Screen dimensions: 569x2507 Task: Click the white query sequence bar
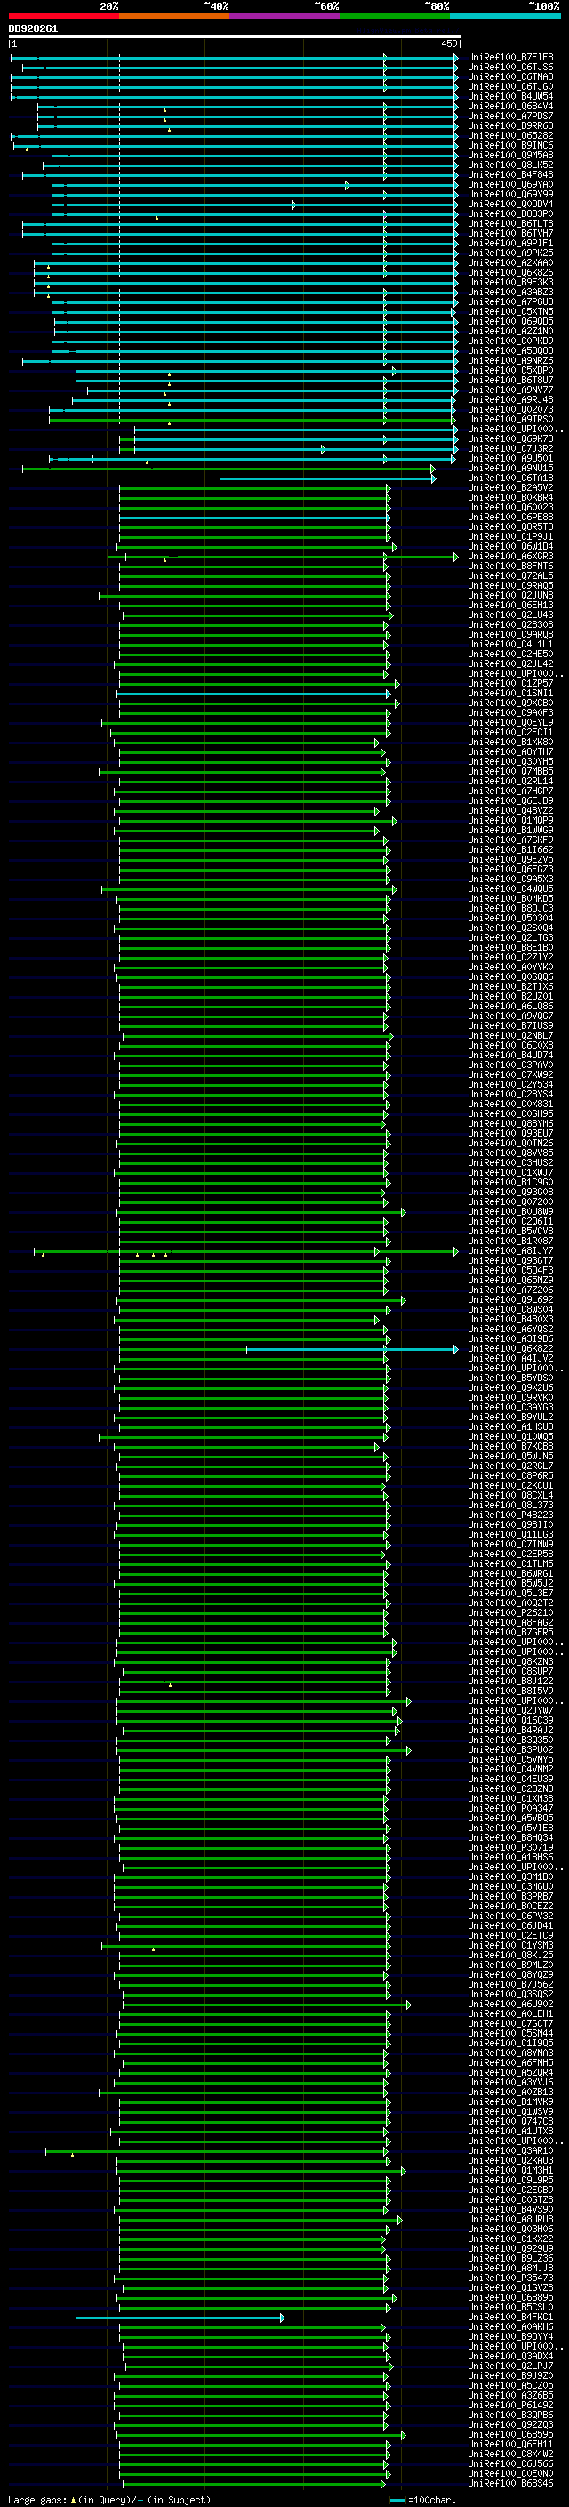click(x=235, y=36)
